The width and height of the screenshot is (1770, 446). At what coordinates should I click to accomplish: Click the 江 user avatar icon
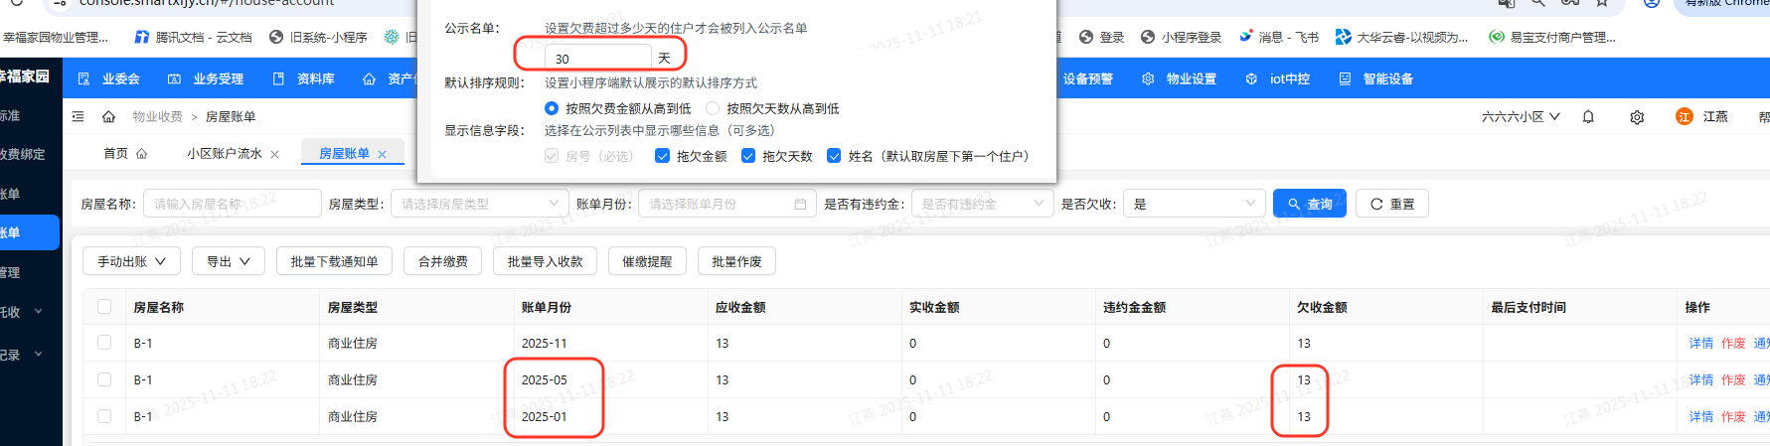tap(1684, 117)
